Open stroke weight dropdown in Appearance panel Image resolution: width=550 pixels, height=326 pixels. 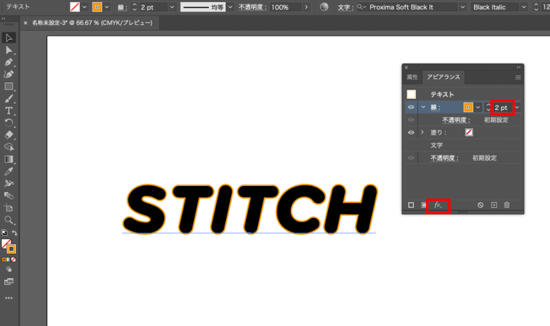pos(517,107)
